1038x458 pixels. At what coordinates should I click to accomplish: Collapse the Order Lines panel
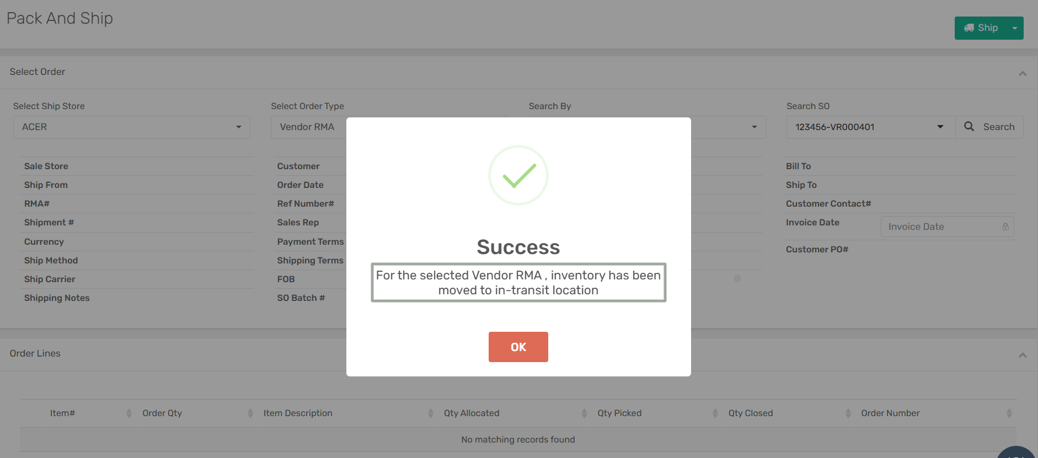click(1022, 355)
